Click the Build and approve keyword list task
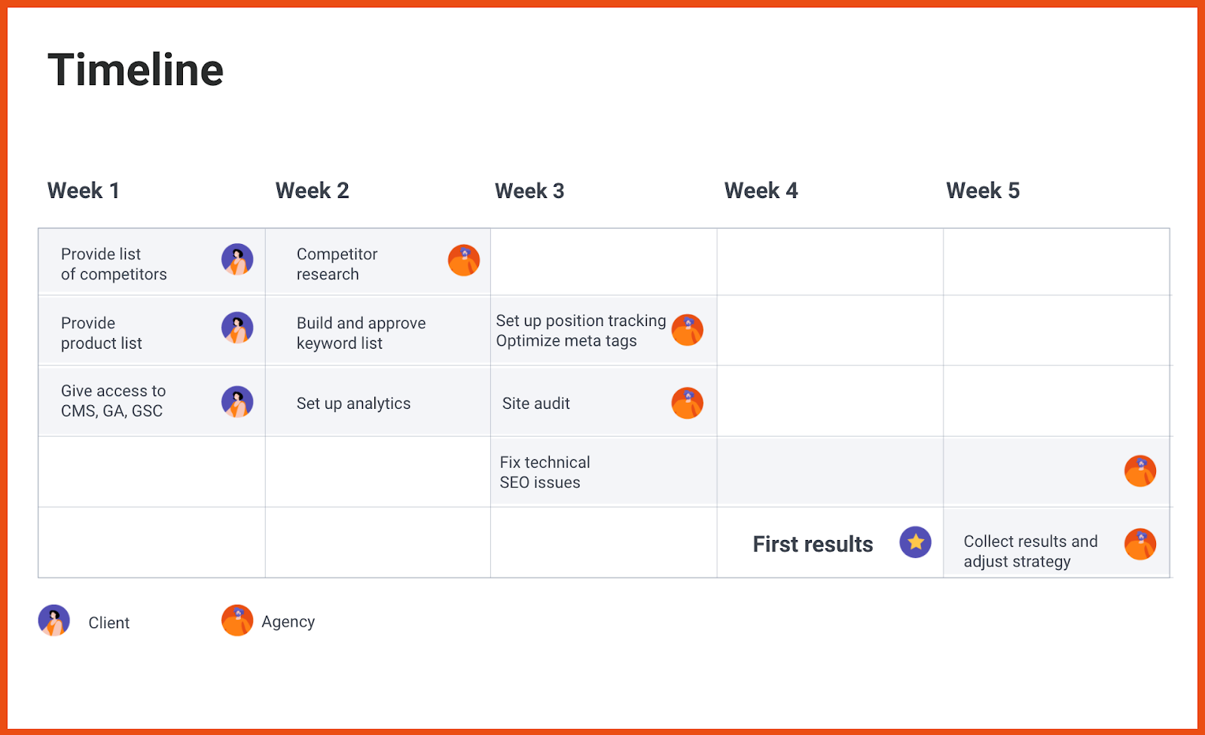The height and width of the screenshot is (735, 1205). pos(361,333)
